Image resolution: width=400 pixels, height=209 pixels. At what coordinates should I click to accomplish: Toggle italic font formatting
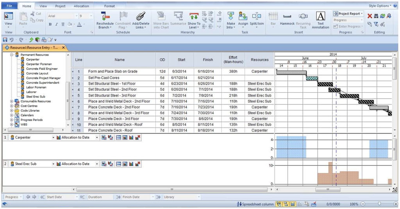[x=57, y=24]
